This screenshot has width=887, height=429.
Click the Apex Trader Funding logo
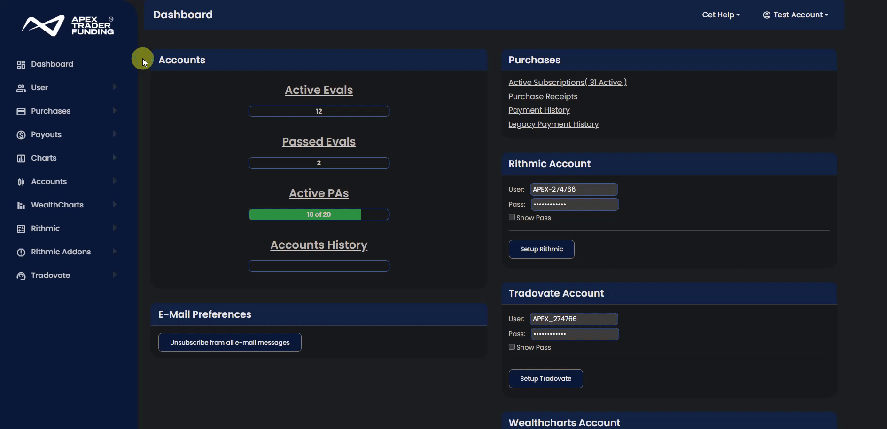68,25
